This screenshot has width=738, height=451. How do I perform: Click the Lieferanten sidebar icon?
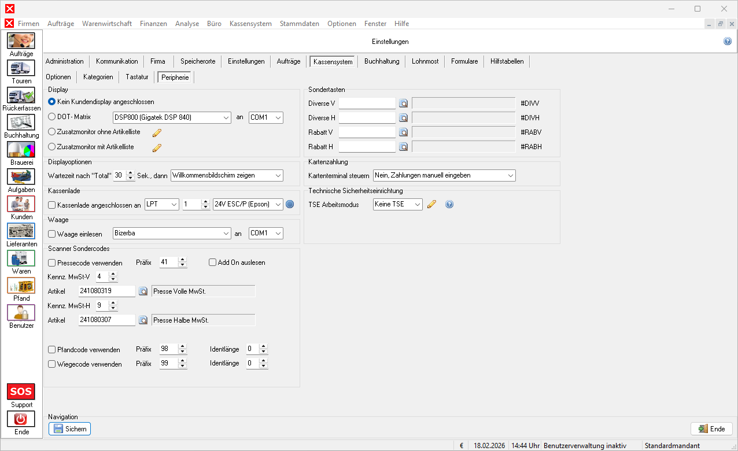tap(21, 231)
